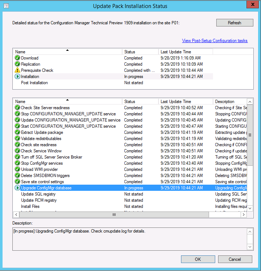Open View Post-Setup Configuration tasks link
The width and height of the screenshot is (261, 271).
(x=215, y=41)
